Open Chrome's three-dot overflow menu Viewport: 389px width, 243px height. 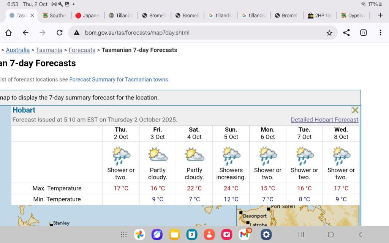(x=381, y=33)
